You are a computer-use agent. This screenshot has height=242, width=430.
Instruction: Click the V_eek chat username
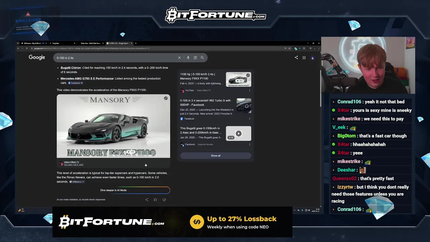[339, 127]
